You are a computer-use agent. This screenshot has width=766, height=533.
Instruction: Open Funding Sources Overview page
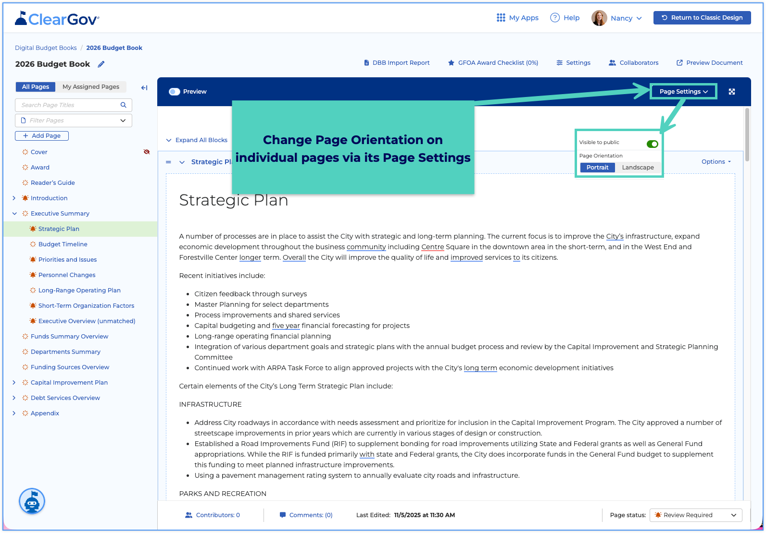click(70, 367)
